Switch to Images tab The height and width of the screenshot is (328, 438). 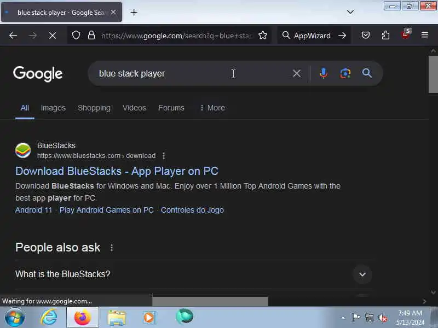pyautogui.click(x=53, y=108)
